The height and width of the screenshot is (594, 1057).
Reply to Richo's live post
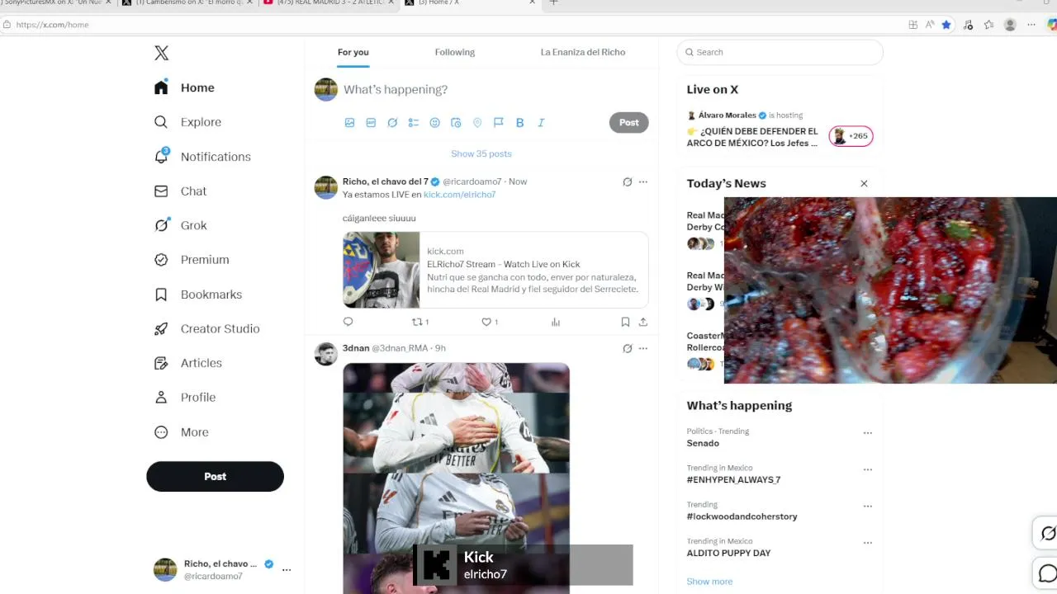point(348,322)
